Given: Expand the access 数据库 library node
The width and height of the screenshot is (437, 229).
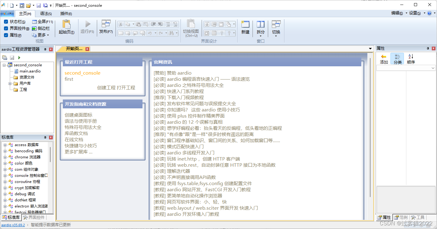Looking at the screenshot, I should pos(5,145).
